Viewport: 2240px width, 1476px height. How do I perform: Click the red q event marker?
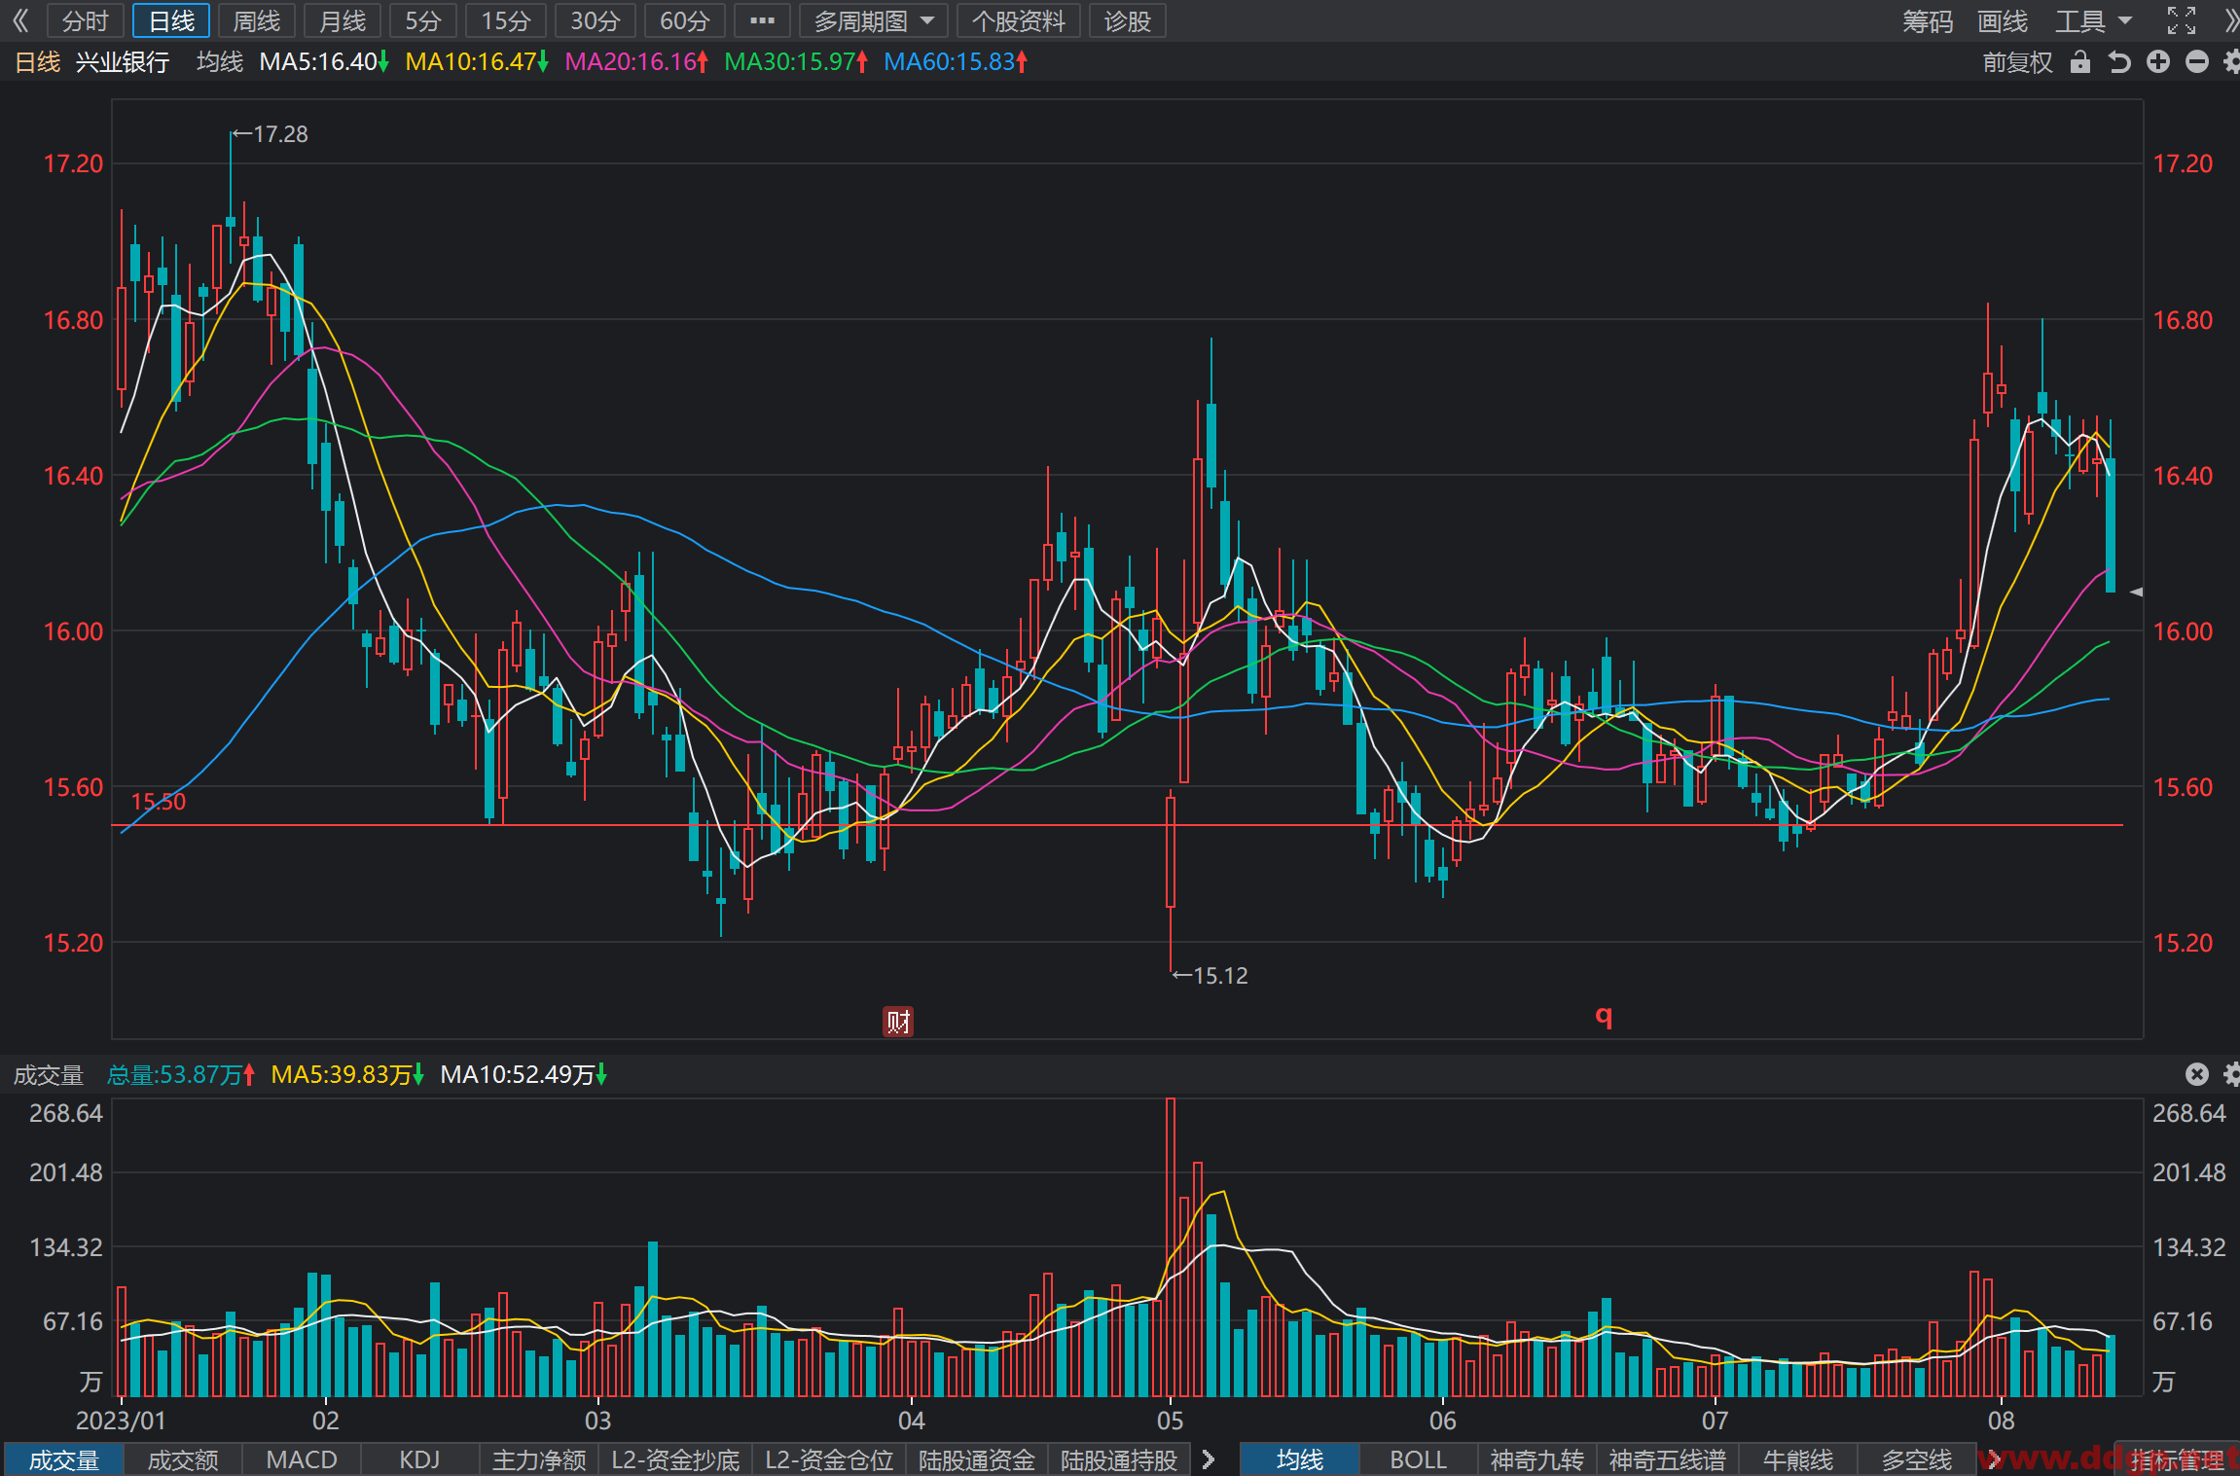click(1604, 1017)
